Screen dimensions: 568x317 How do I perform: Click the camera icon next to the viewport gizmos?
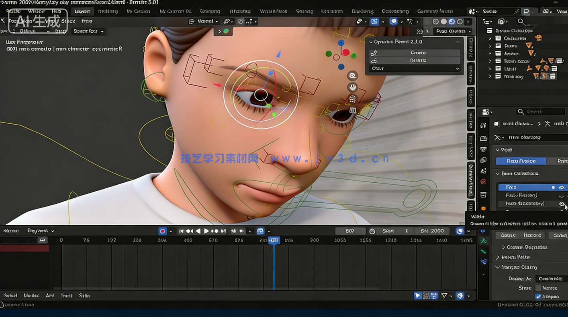coord(352,99)
